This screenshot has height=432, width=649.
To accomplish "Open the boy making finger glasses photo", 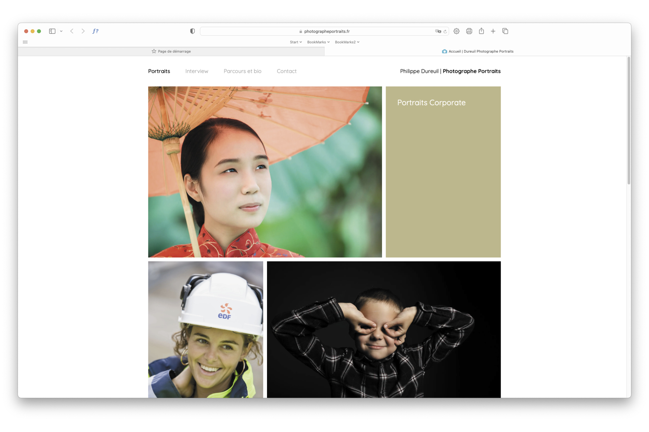I will coord(384,329).
